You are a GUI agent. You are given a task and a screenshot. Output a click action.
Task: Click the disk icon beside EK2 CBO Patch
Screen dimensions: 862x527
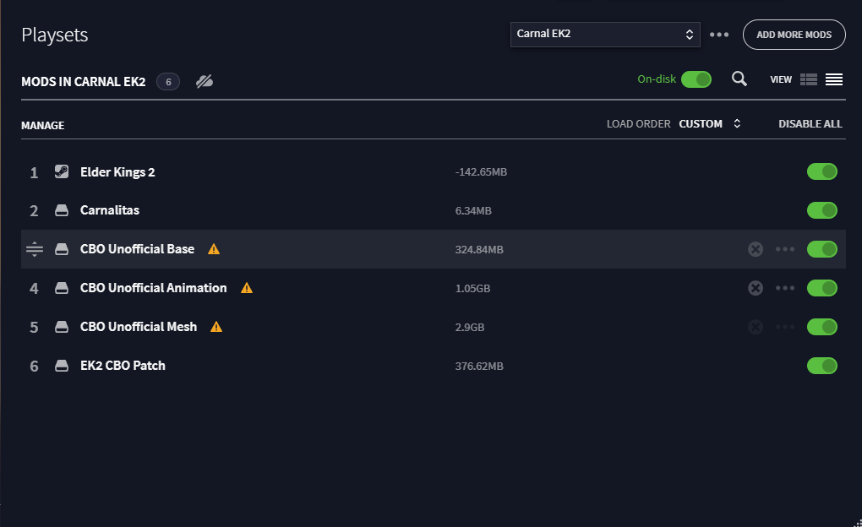(x=62, y=366)
